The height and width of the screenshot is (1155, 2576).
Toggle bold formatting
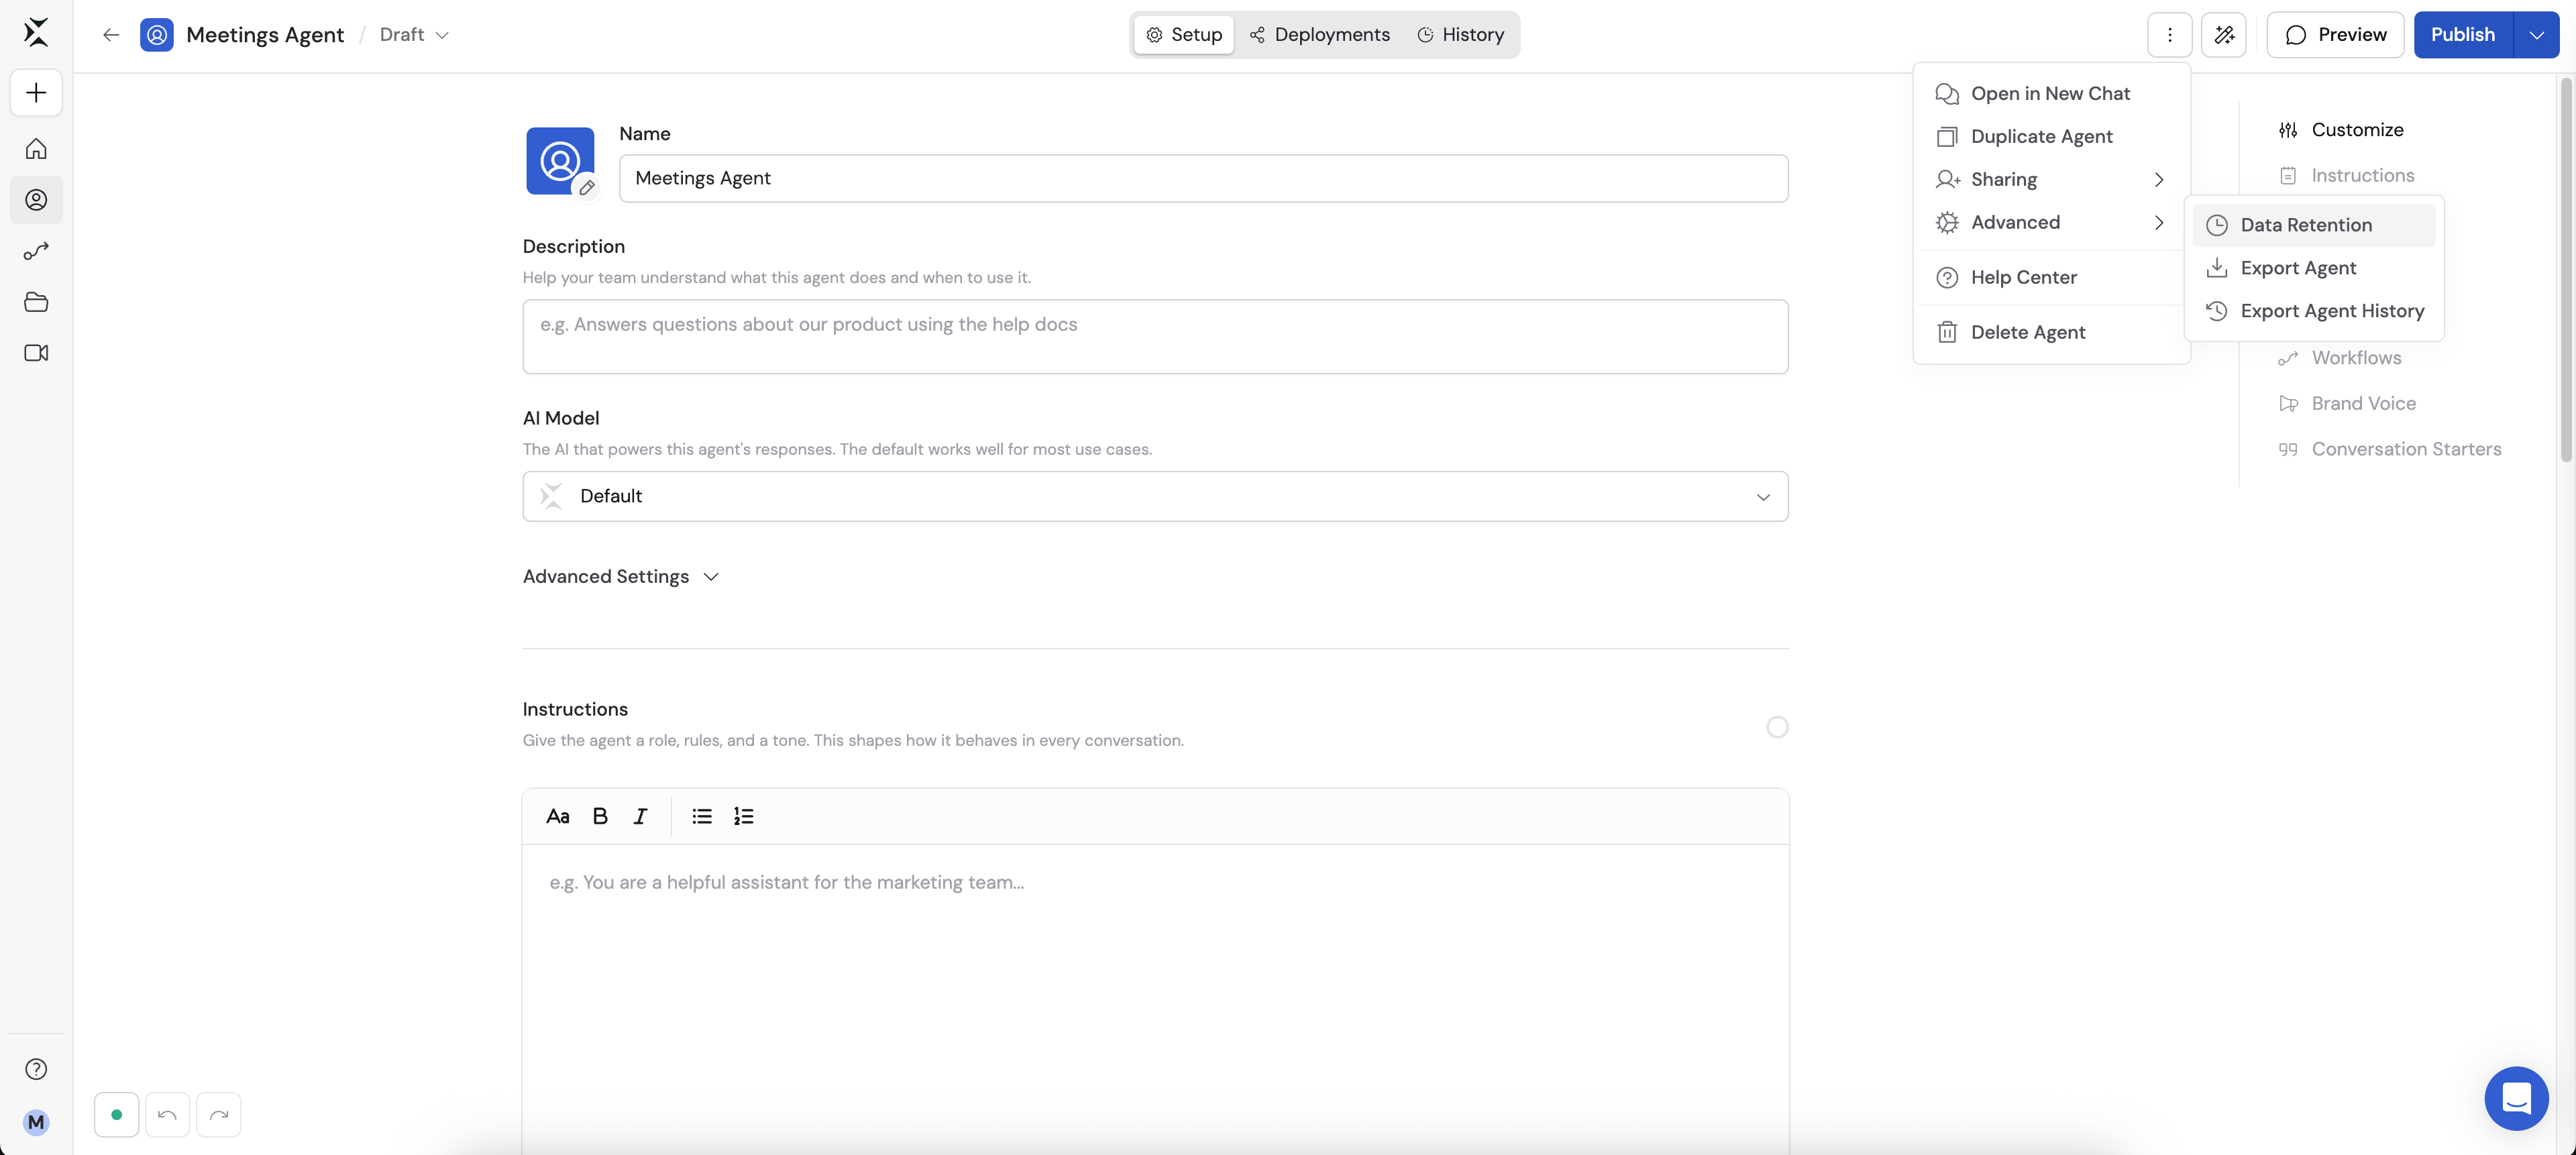(600, 816)
